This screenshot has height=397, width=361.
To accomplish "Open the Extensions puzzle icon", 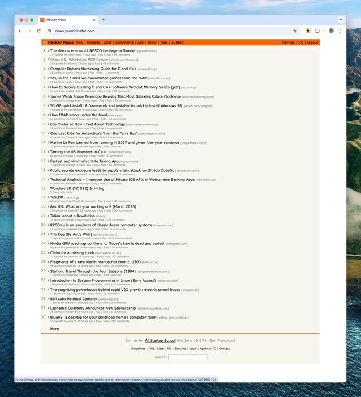I will (x=317, y=31).
